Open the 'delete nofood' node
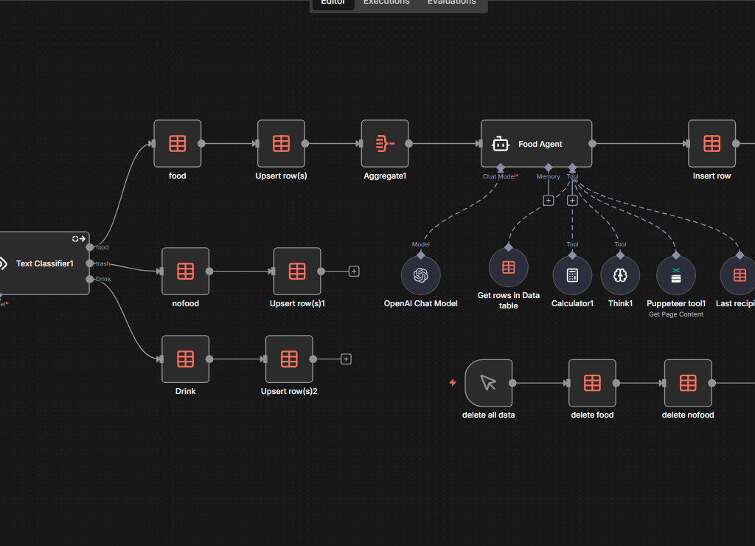The width and height of the screenshot is (755, 546). (687, 383)
